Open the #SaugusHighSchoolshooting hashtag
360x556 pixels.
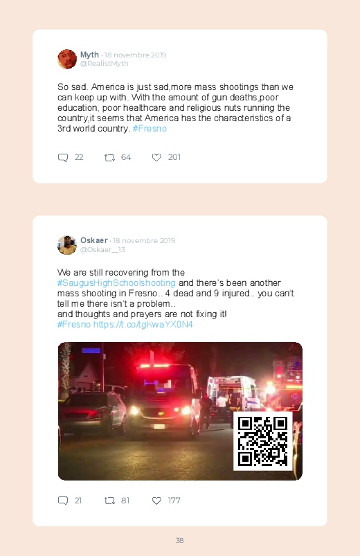click(x=116, y=283)
